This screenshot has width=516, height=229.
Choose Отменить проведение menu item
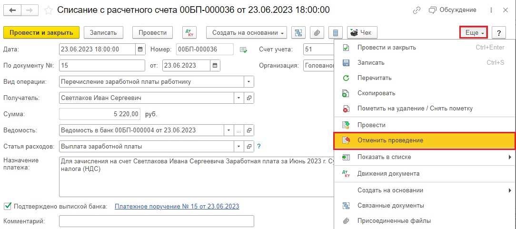click(x=425, y=140)
